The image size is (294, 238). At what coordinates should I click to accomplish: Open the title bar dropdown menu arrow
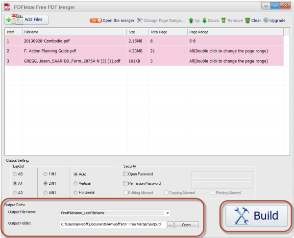coord(266,6)
